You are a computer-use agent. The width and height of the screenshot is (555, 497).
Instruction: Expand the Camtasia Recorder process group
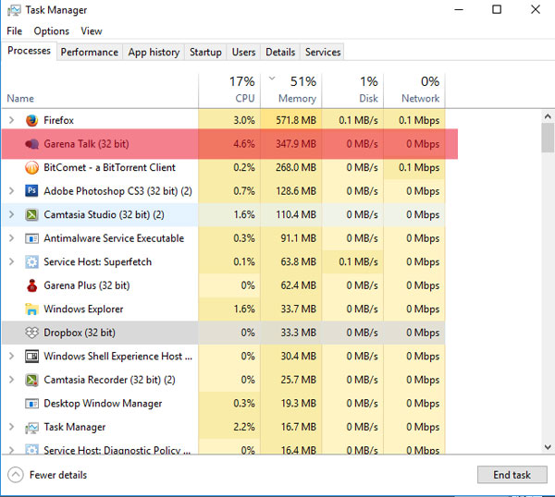click(x=11, y=380)
